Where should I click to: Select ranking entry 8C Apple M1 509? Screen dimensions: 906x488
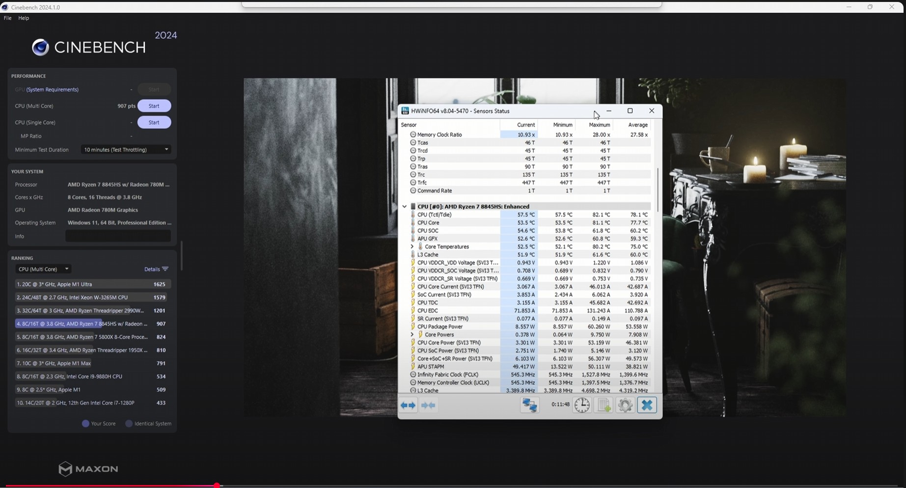click(x=93, y=390)
